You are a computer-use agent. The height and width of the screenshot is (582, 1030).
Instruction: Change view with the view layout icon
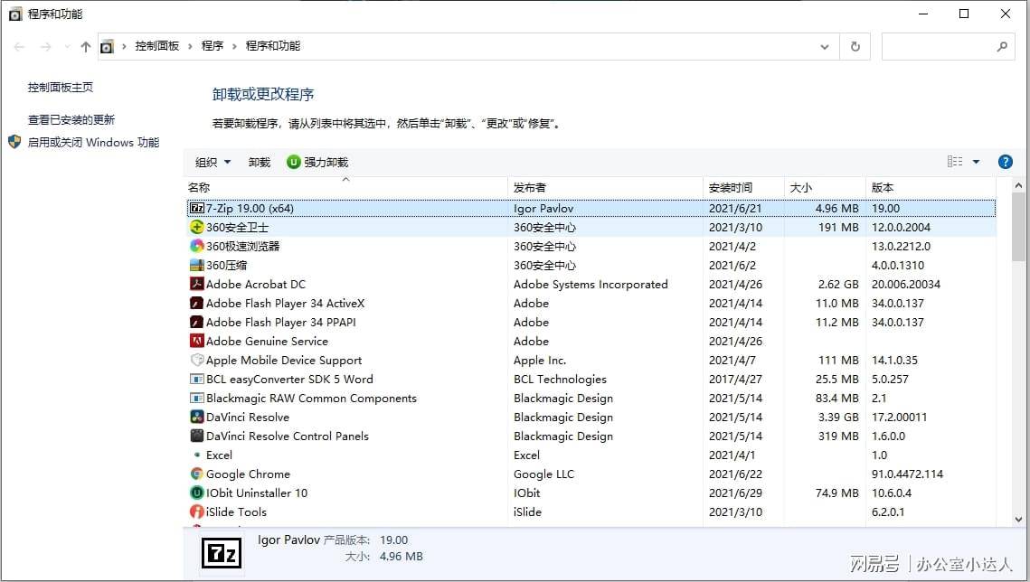click(x=955, y=162)
